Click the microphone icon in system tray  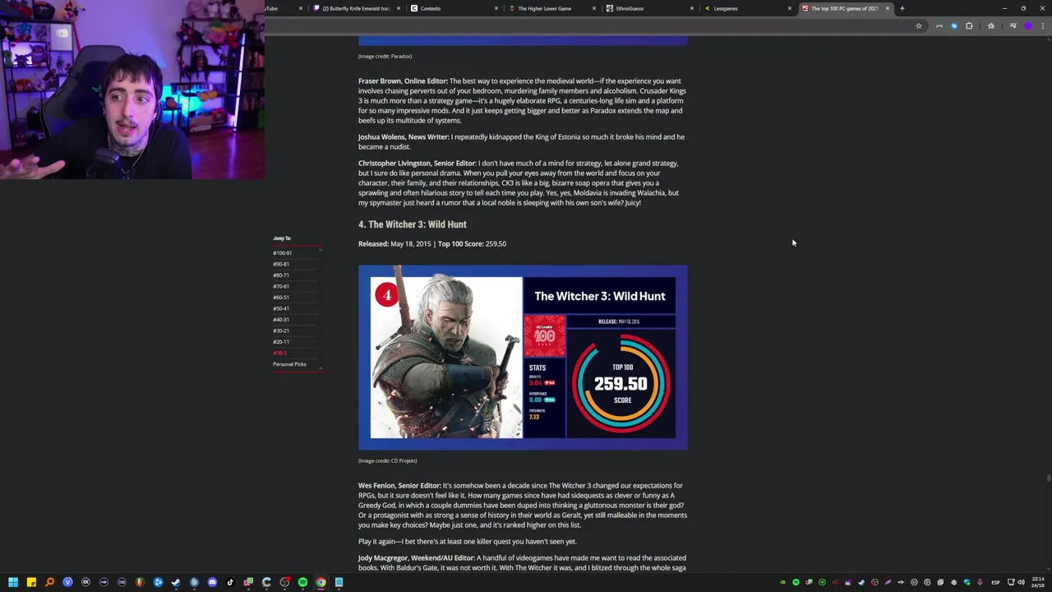(980, 582)
